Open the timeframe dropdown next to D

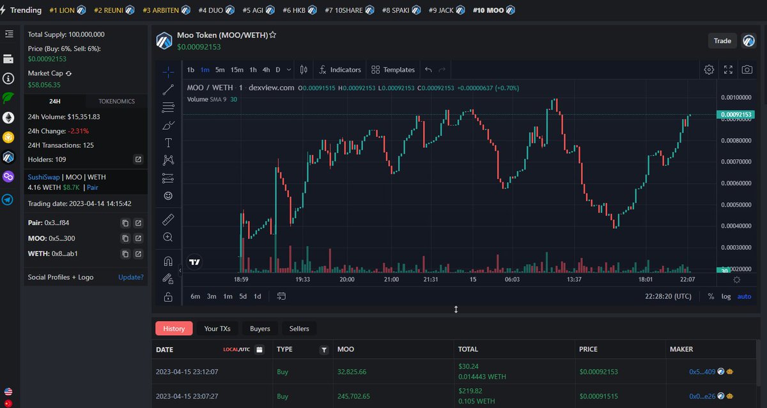coord(289,70)
